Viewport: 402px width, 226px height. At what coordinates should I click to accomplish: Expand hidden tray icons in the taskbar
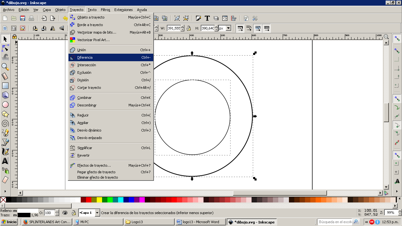click(x=366, y=222)
